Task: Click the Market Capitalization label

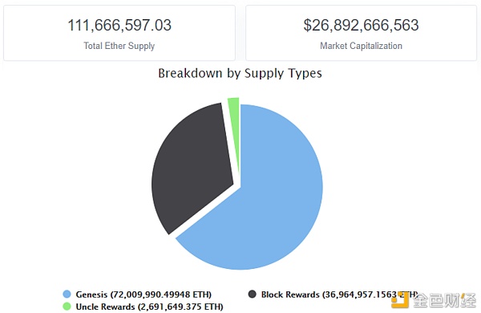Action: (361, 46)
